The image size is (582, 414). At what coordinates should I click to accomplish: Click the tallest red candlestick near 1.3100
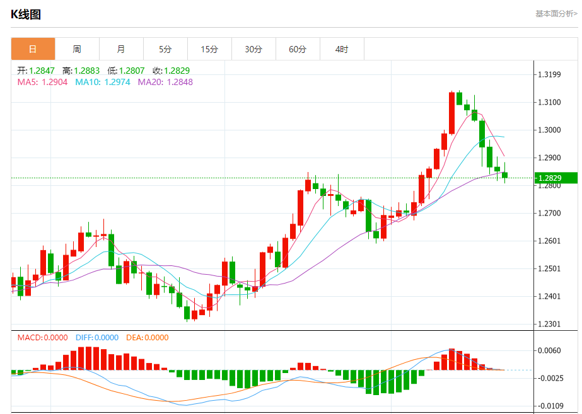click(x=451, y=113)
